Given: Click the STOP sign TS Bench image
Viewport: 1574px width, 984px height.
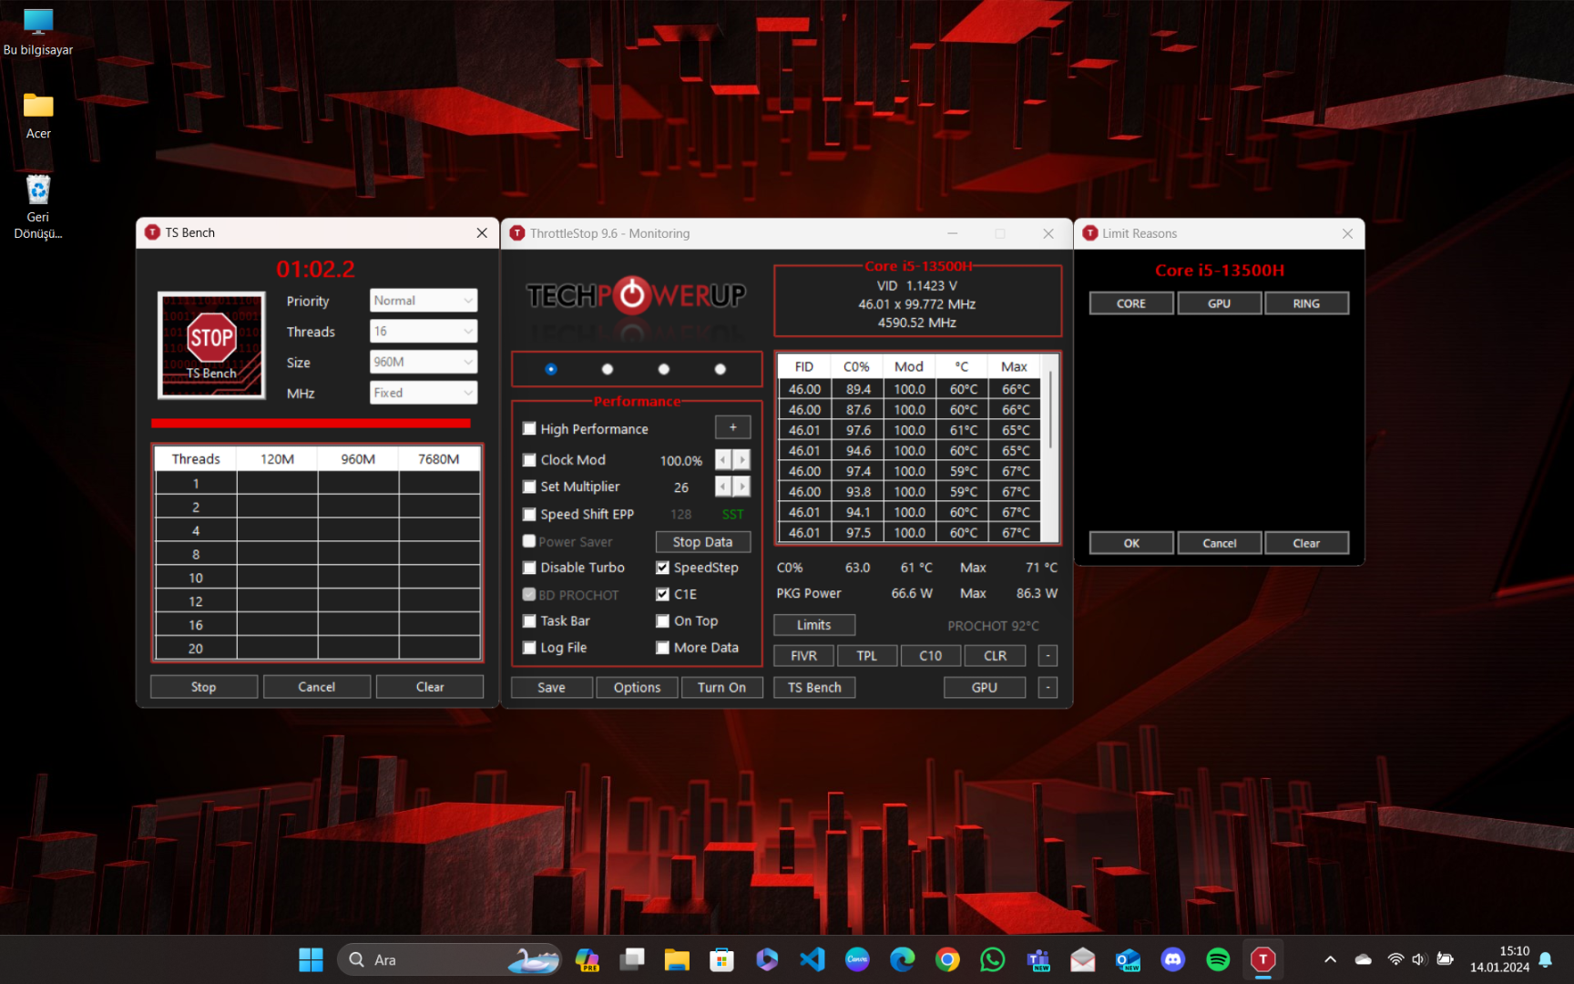Looking at the screenshot, I should 211,345.
